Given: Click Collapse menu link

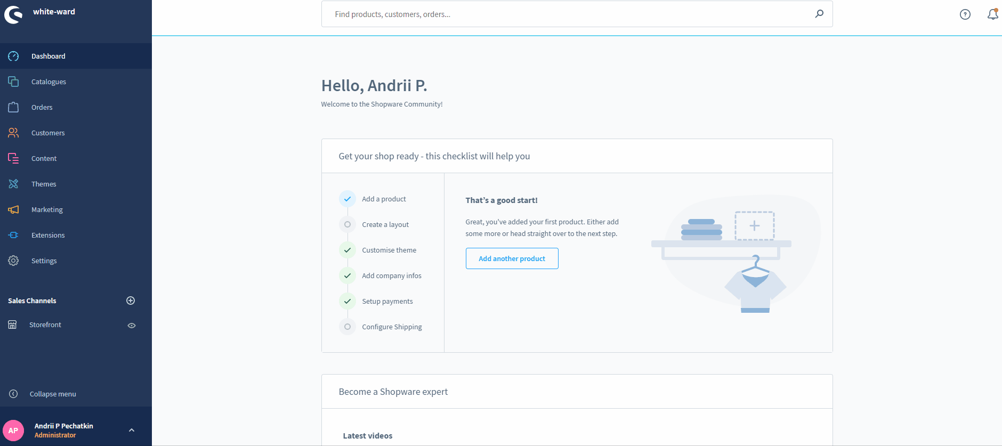Looking at the screenshot, I should pos(53,394).
